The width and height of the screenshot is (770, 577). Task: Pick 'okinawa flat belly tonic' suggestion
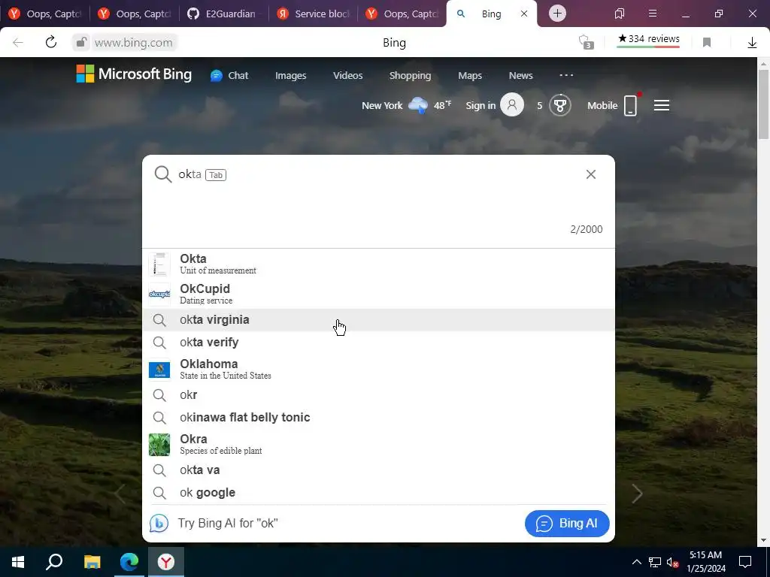click(x=378, y=418)
